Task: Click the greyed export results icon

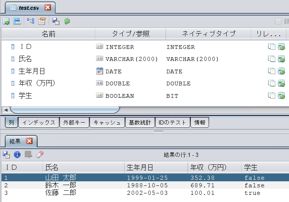Action: tap(29, 155)
